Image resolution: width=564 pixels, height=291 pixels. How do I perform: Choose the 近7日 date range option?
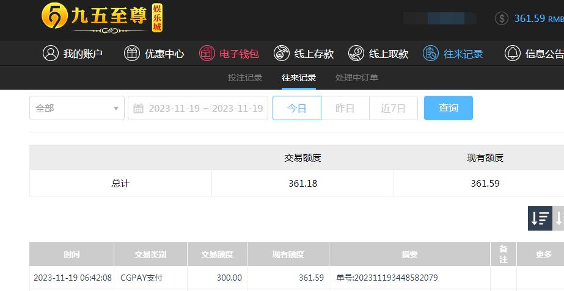tap(393, 108)
